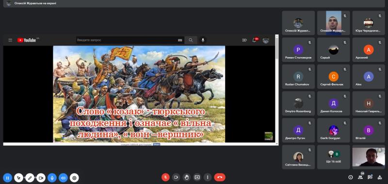Viewport: 388px width, 184px height.
Task: Unmute the red Meet microphone button
Action: [165, 177]
